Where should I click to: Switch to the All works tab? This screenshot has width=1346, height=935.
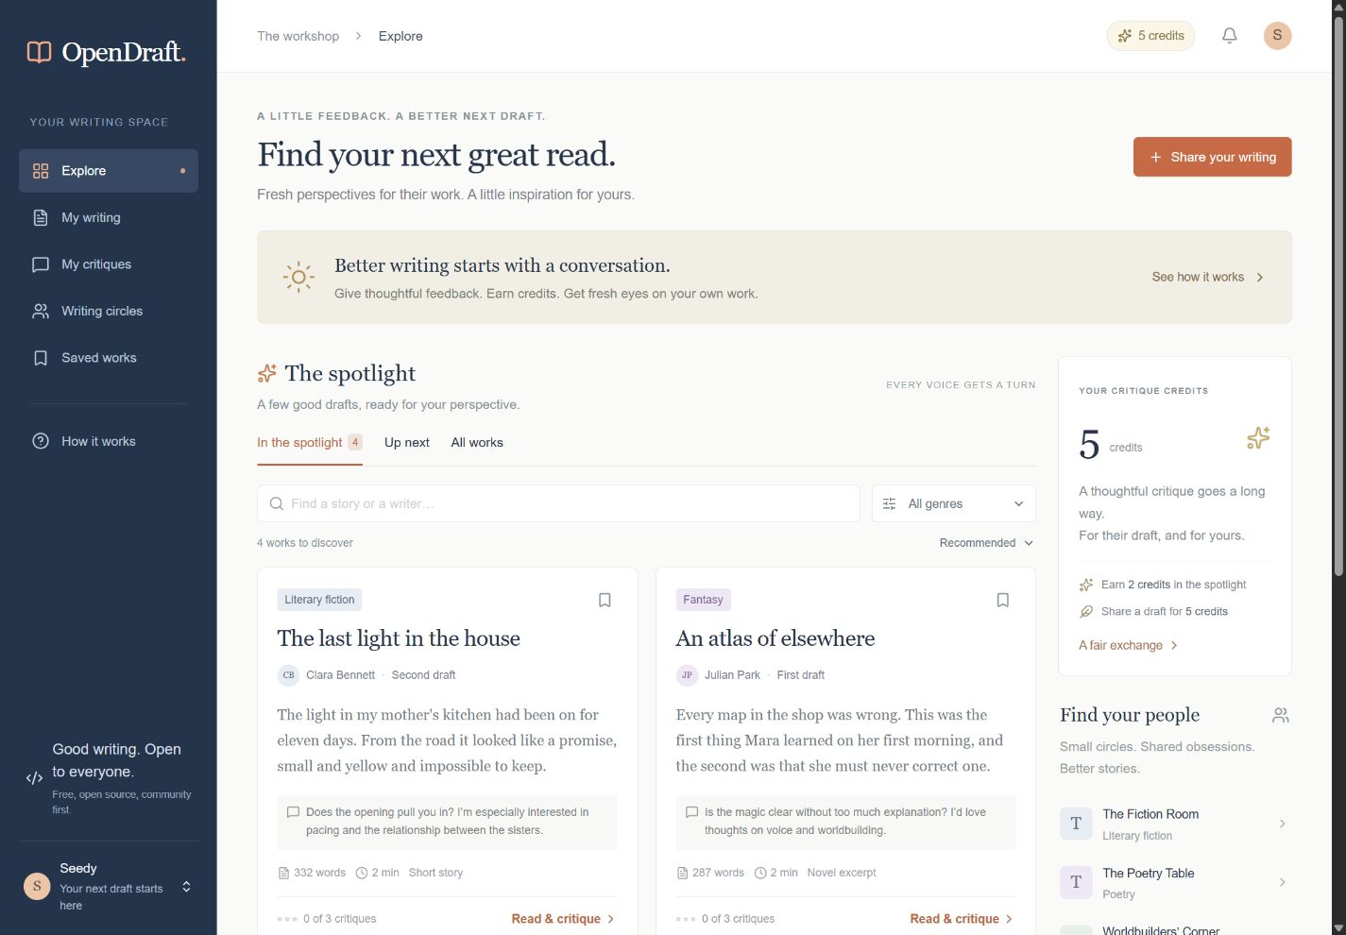477,443
